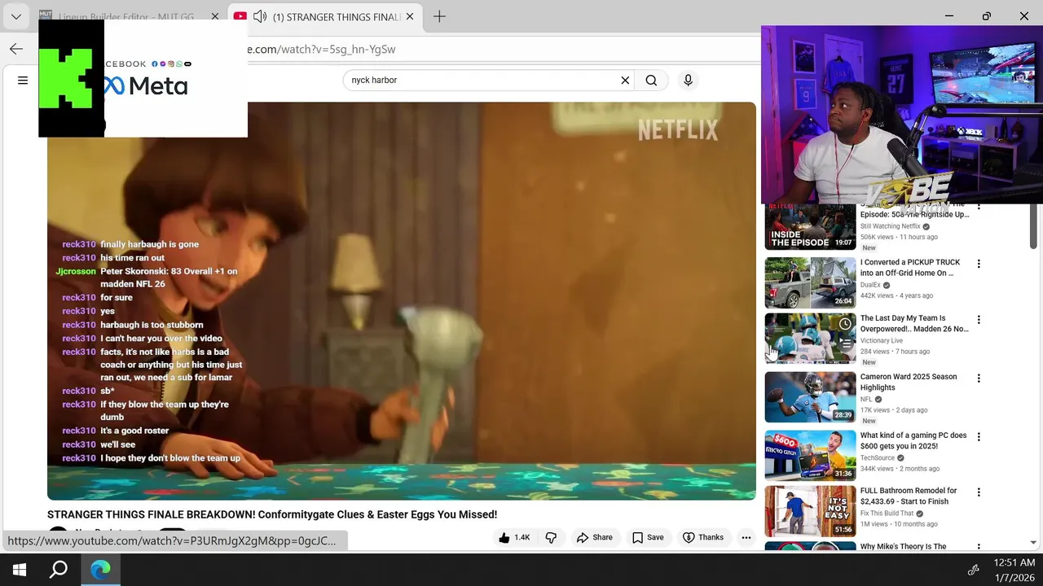Clear the search text with the X
This screenshot has width=1043, height=586.
(625, 80)
